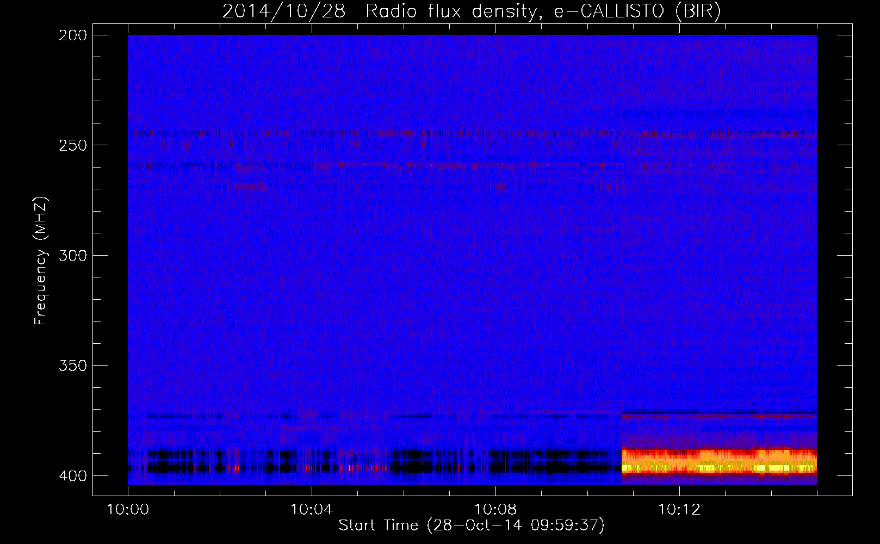880x544 pixels.
Task: Click the 10:12 time tick label
Action: (x=679, y=509)
